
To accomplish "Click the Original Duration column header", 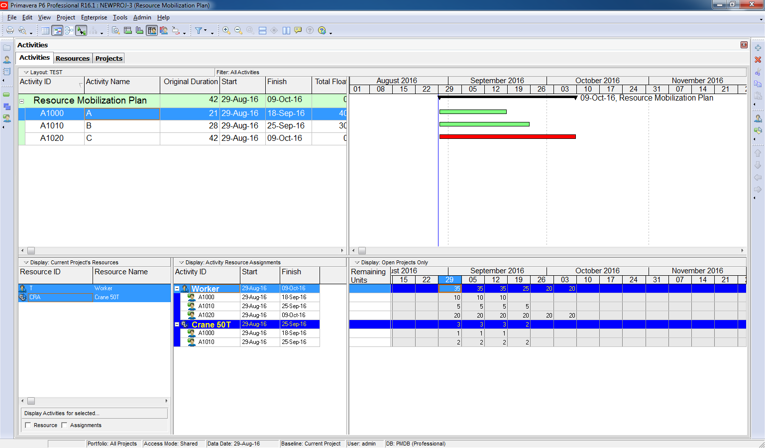I will (x=190, y=82).
